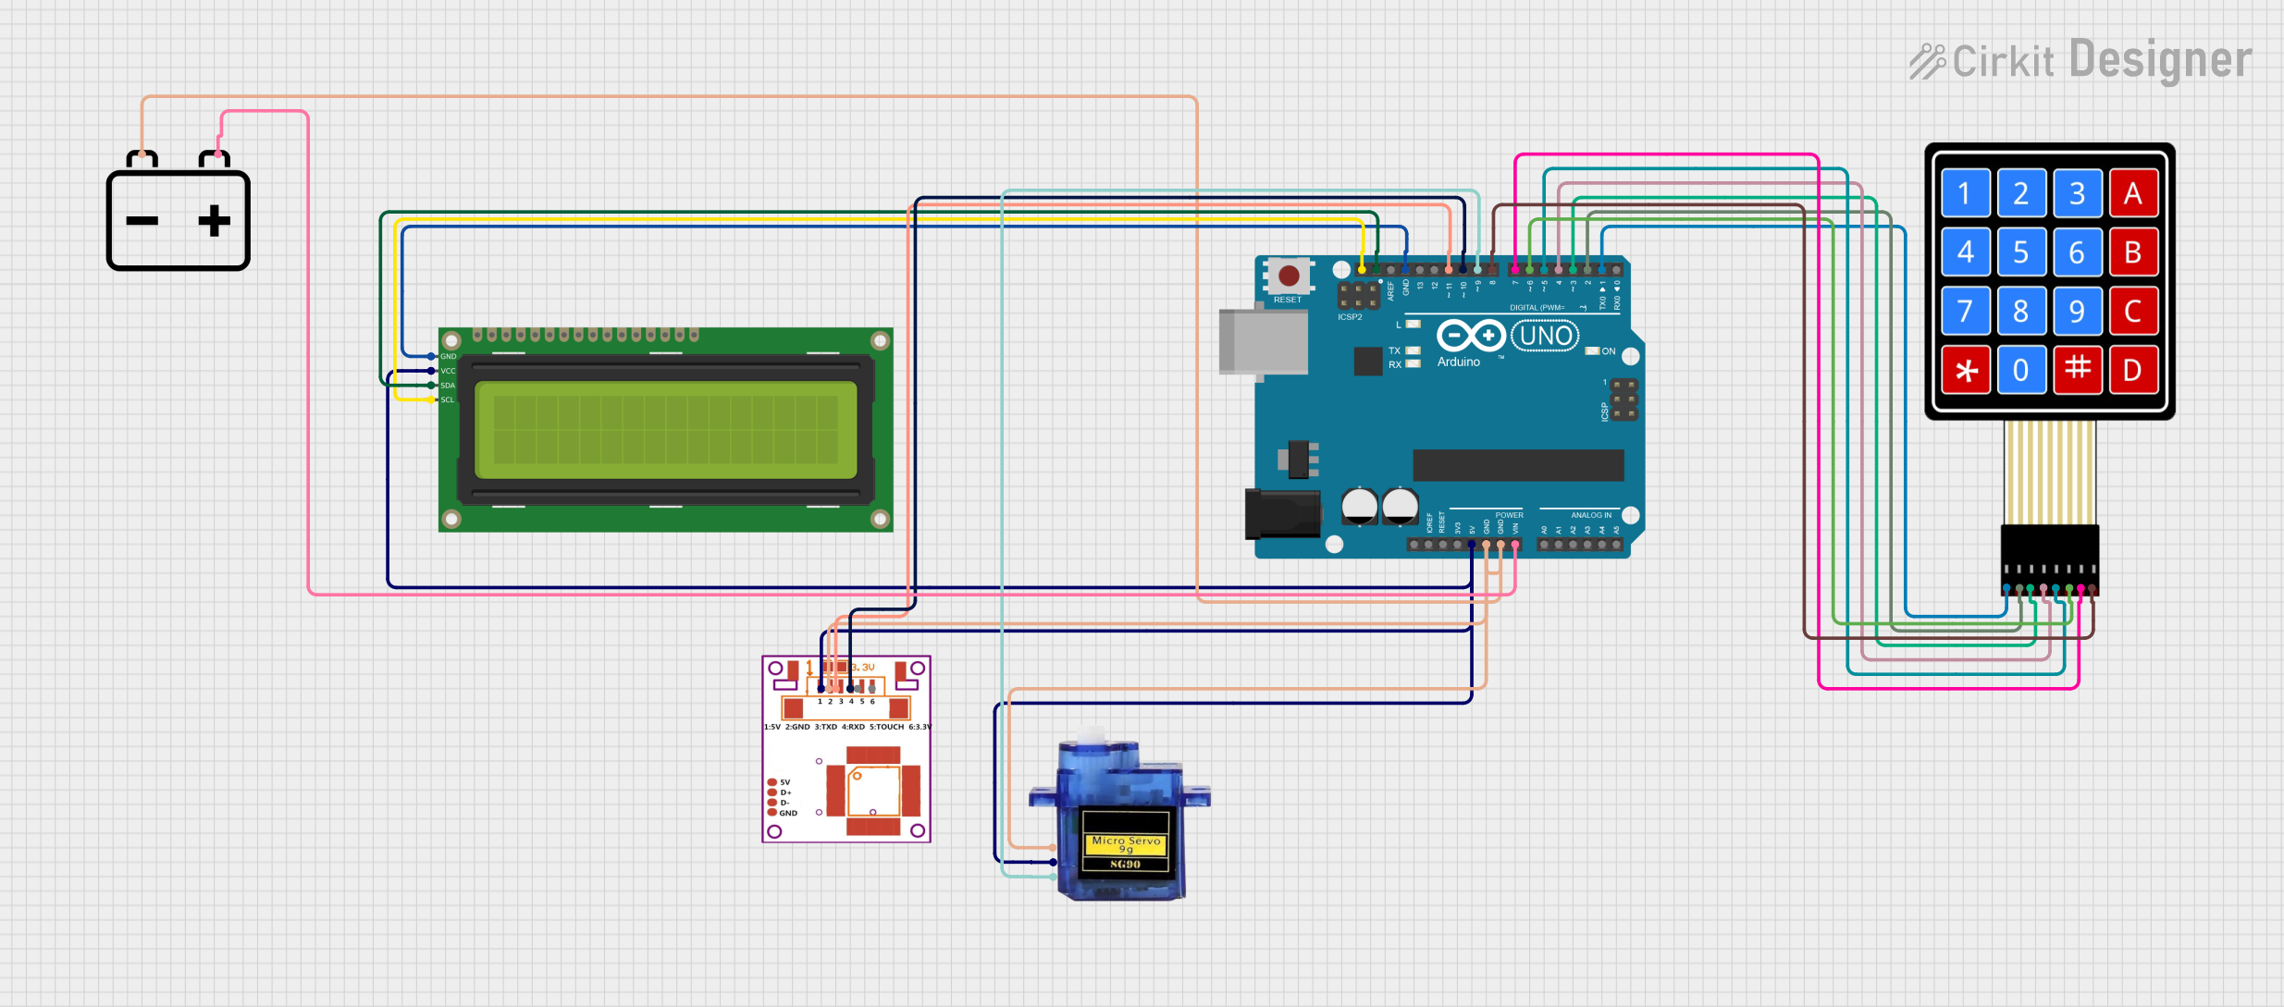Click keypad key 9

click(x=2078, y=312)
